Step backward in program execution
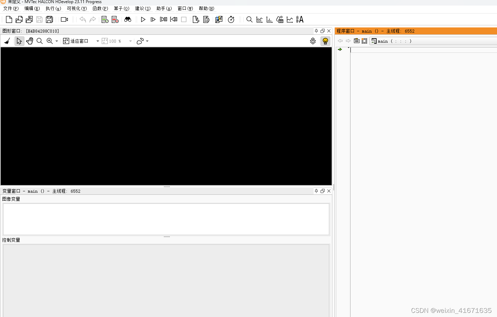 [x=174, y=19]
